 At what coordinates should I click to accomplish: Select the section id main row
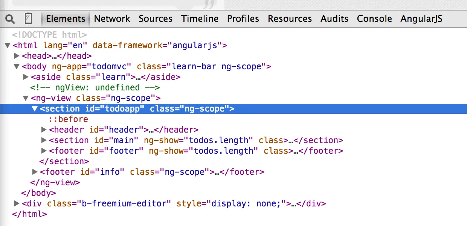click(x=196, y=140)
